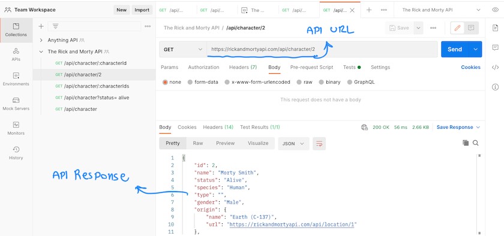Open request three-dot menu next to Save
This screenshot has width=504, height=236.
433,28
